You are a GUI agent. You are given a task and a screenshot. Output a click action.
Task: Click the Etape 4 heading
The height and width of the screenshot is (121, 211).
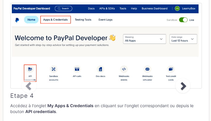(x=22, y=96)
